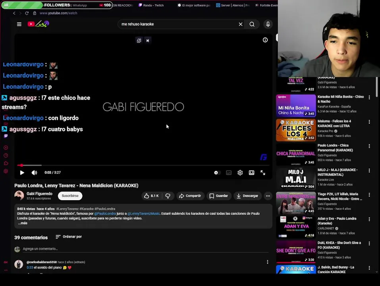Viewport: 380px width, 286px height.
Task: Enter fullscreen mode
Action: 263,172
